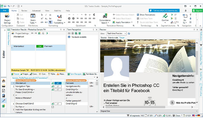203x121 pixels.
Task: Open Concordance Search
Action: 105,19
